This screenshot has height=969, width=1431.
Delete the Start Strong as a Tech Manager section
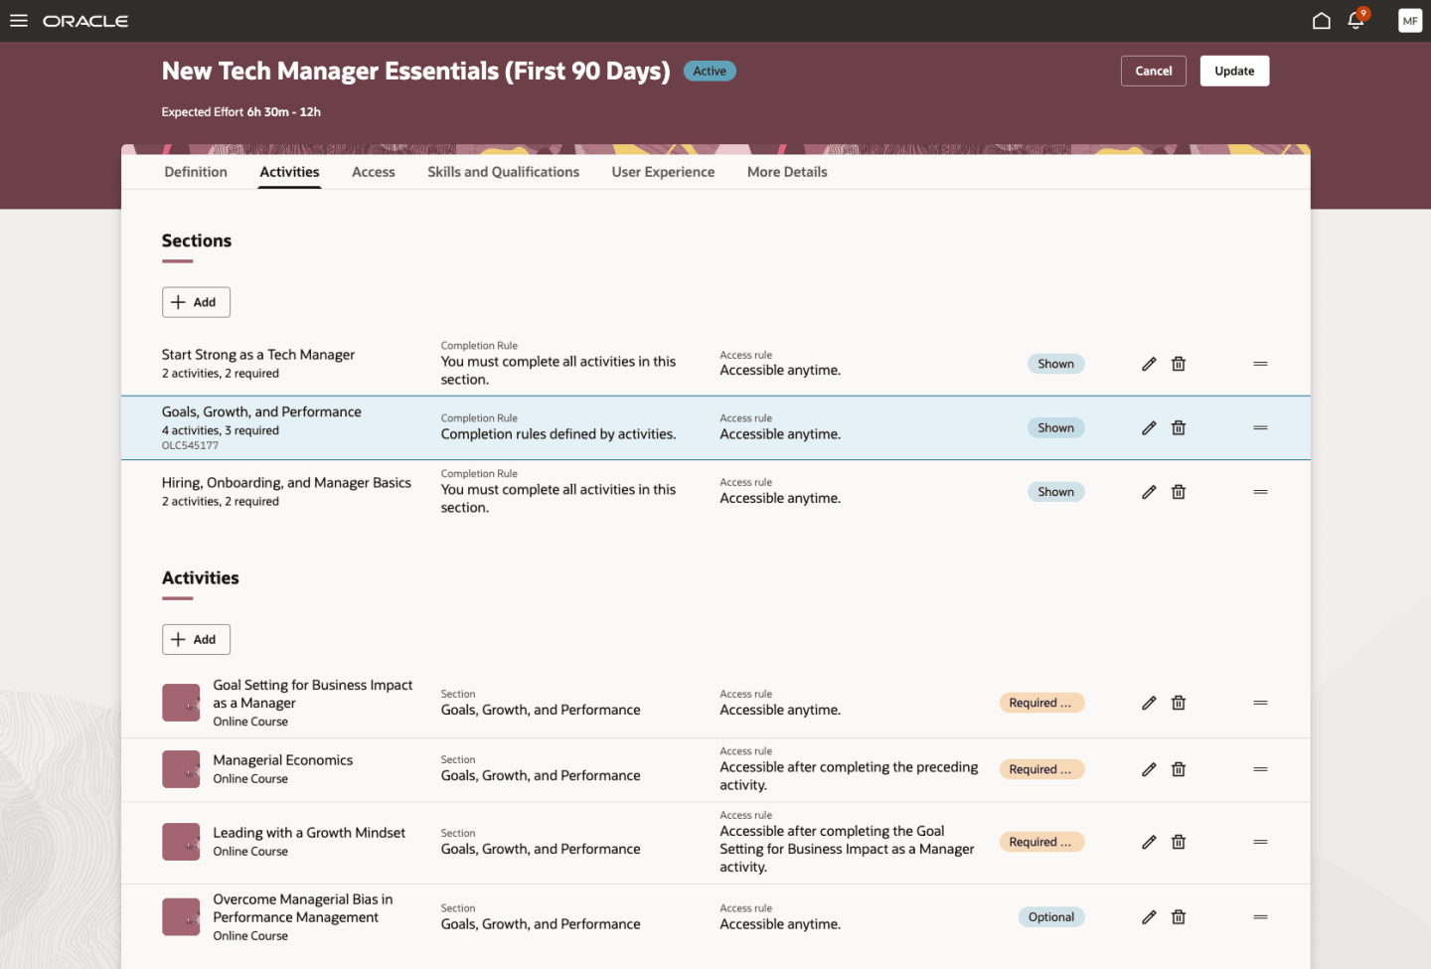(x=1179, y=364)
